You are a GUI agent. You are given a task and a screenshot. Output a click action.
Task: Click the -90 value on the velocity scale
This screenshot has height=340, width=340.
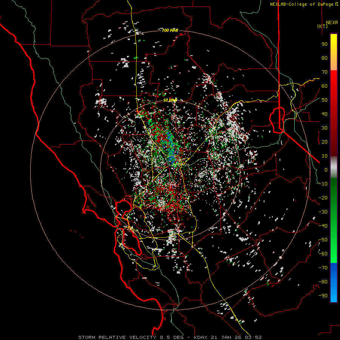point(323,296)
